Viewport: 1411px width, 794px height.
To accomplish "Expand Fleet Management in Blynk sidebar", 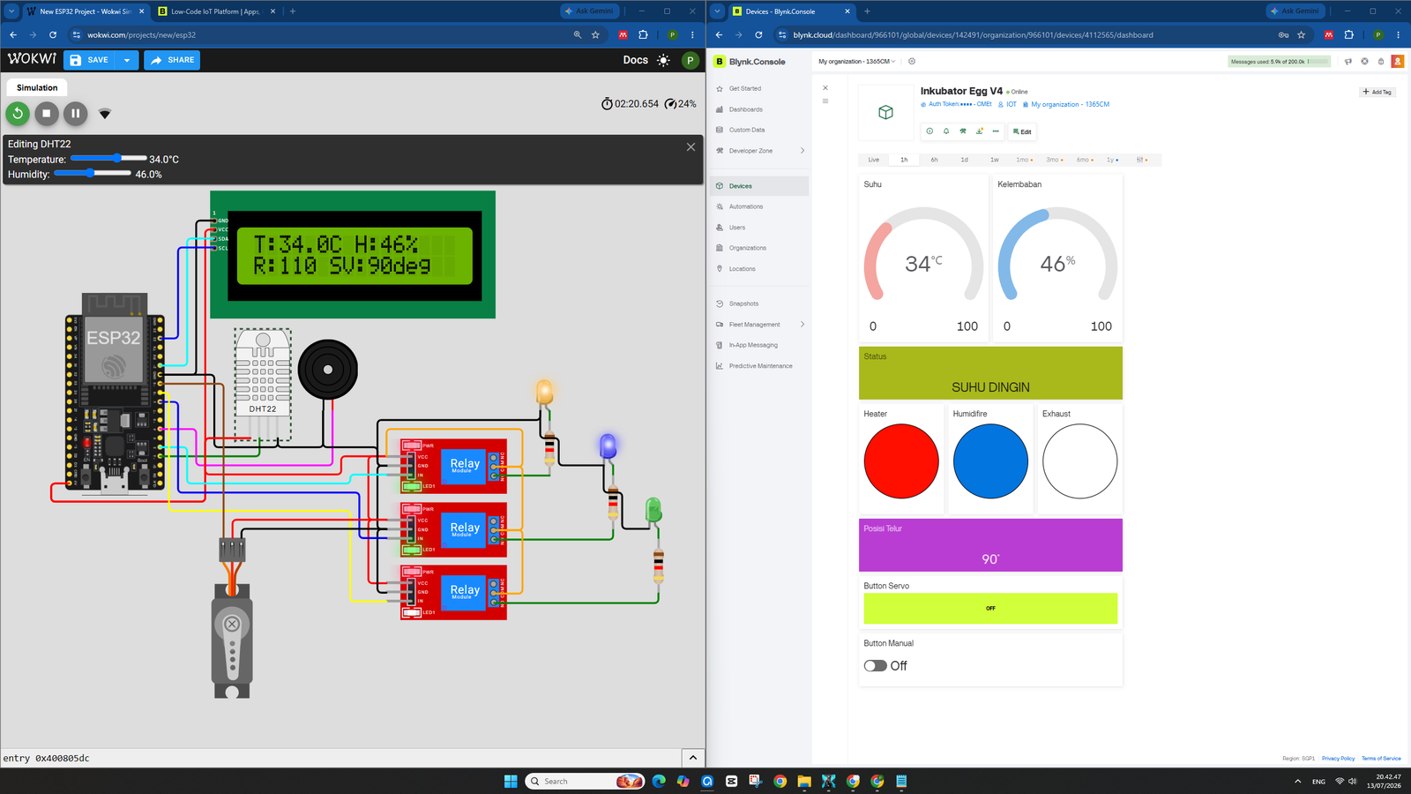I will click(x=760, y=325).
